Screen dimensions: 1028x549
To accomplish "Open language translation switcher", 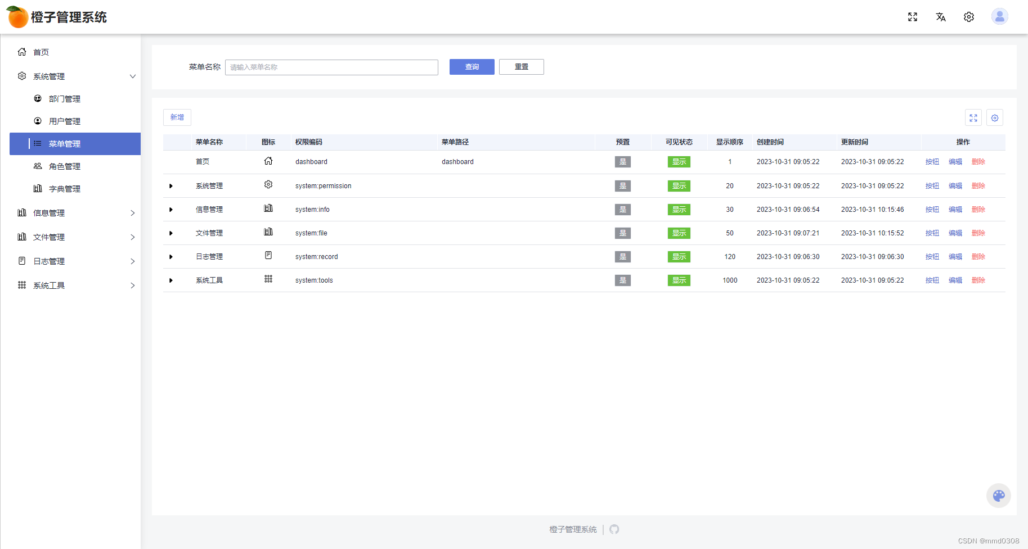I will [941, 17].
